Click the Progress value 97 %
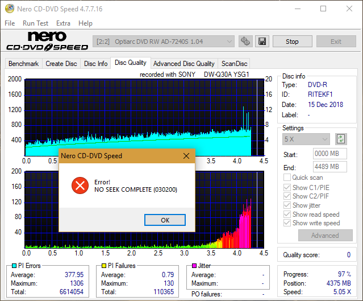 [x=344, y=274]
